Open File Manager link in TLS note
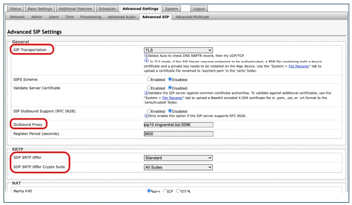The width and height of the screenshot is (352, 205). (x=298, y=66)
